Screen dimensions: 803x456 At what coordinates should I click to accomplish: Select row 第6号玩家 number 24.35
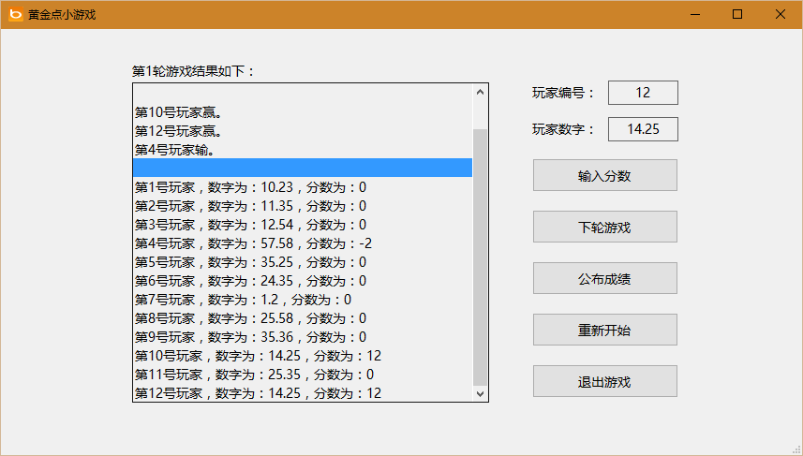tap(303, 281)
